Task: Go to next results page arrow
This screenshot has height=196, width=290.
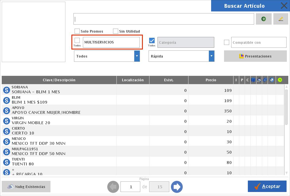Action: (177, 187)
